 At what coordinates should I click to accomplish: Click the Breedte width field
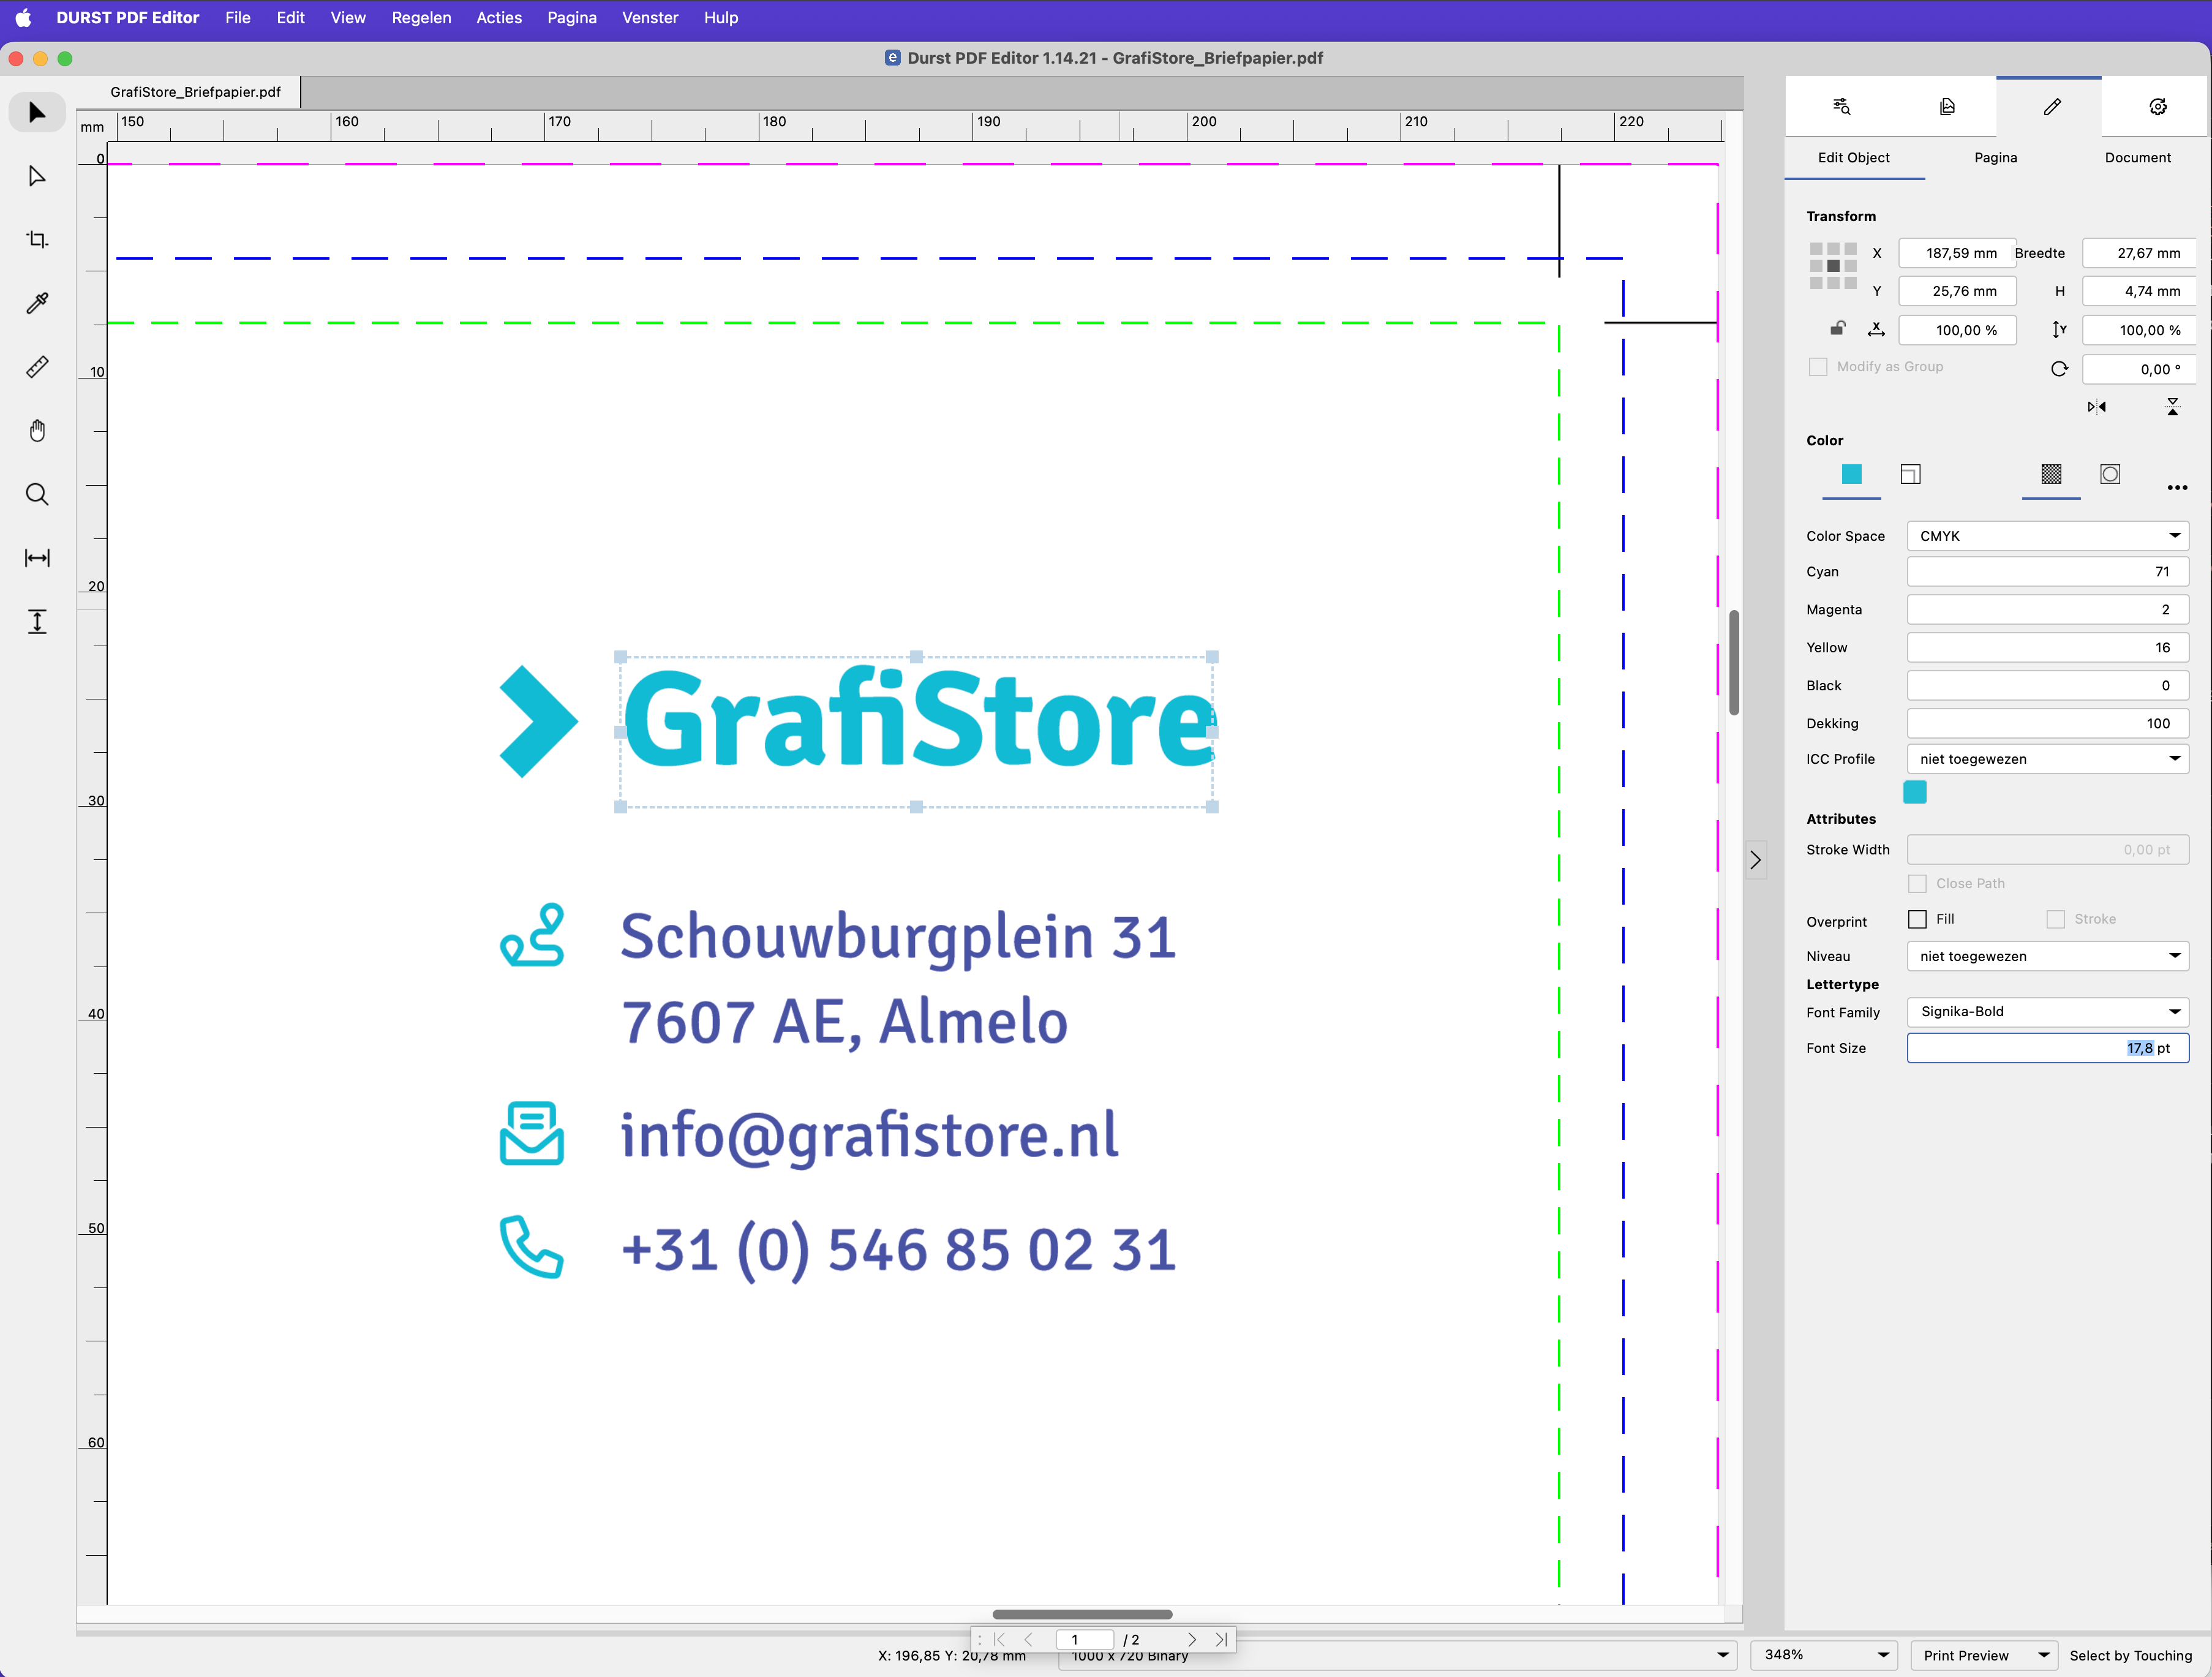2139,253
